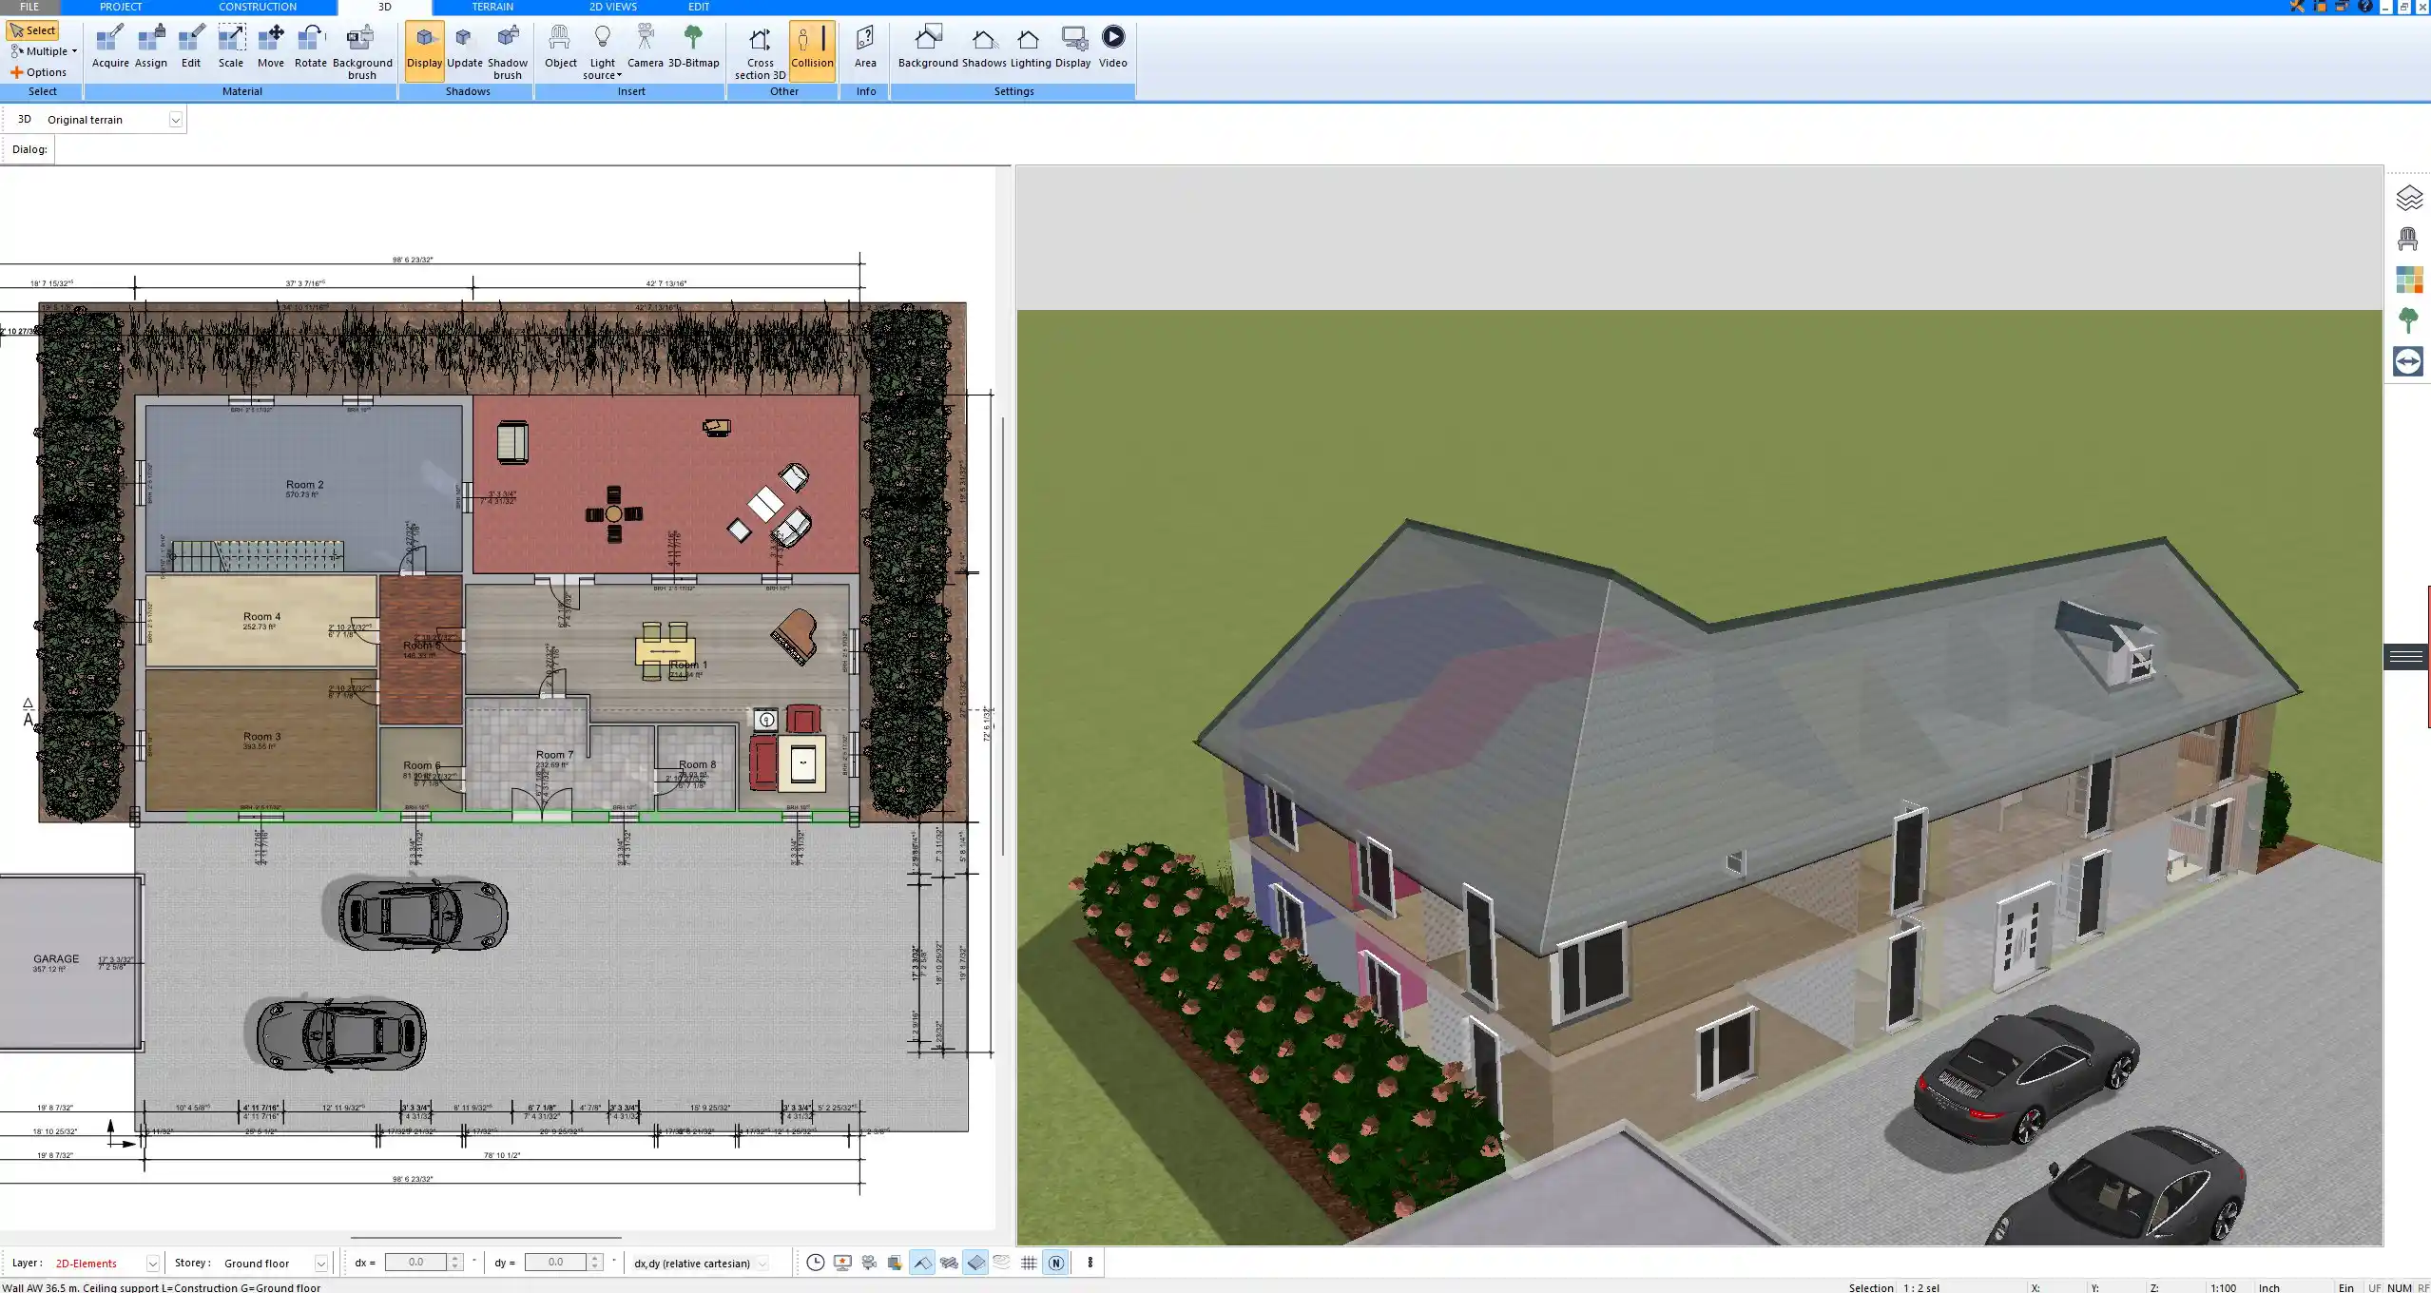
Task: Expand the Layer 2D-Elements dropdown
Action: click(152, 1264)
